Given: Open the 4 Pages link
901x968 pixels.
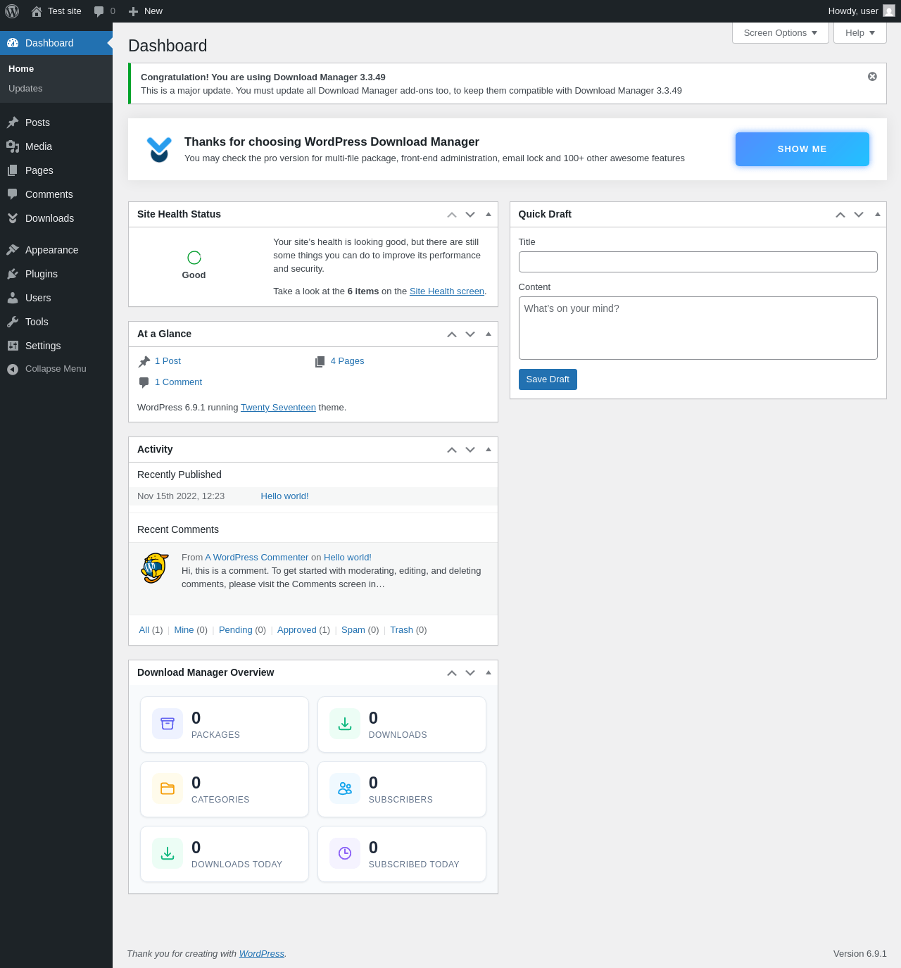Looking at the screenshot, I should [347, 361].
